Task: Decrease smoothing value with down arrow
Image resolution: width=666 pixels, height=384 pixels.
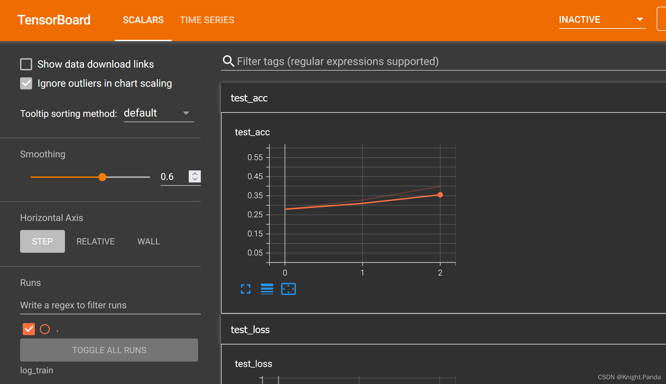Action: (x=195, y=179)
